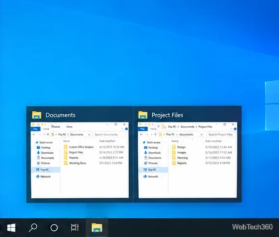Click This PC breadcrumb in Project Files address bar
279x237 pixels.
click(170, 134)
